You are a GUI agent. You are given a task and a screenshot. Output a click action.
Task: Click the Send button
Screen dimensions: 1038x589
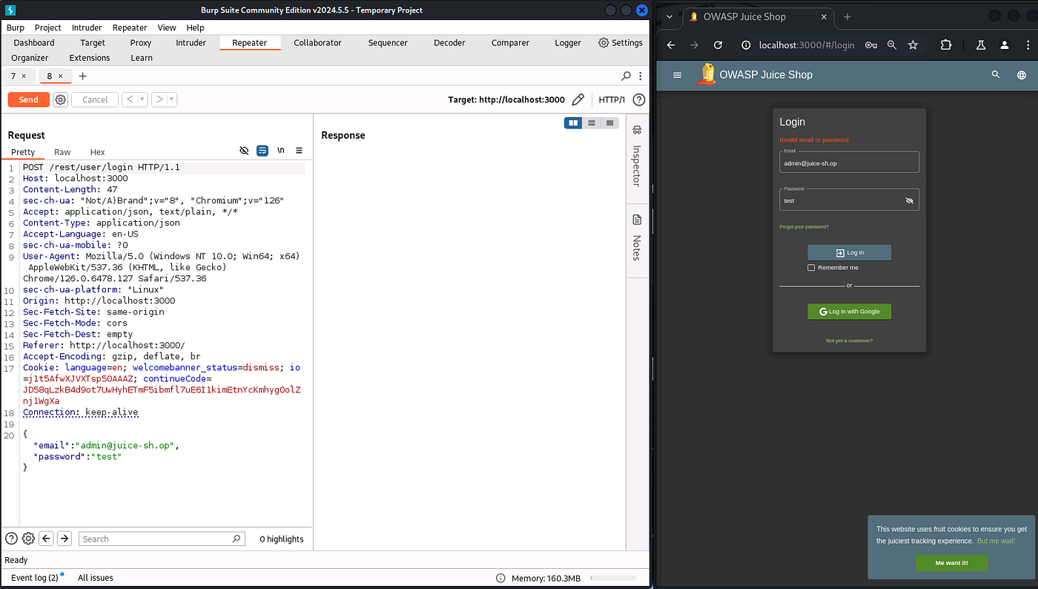tap(28, 99)
